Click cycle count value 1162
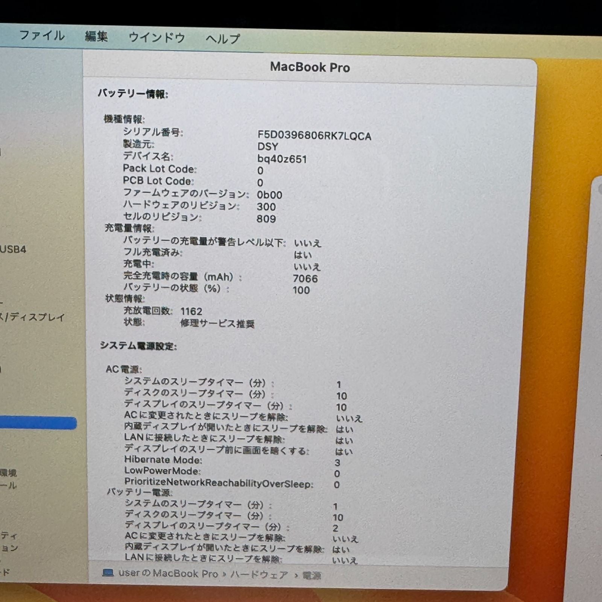 click(191, 311)
